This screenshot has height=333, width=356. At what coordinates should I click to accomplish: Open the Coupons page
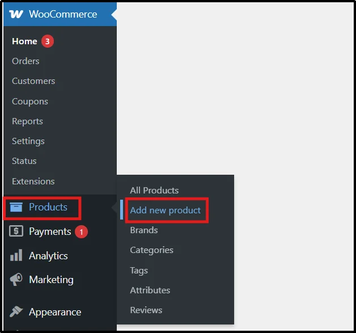point(30,102)
